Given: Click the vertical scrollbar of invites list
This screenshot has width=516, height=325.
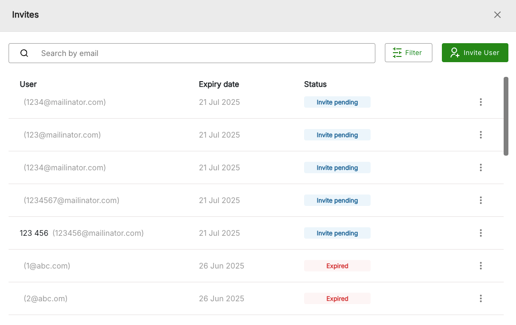Looking at the screenshot, I should pyautogui.click(x=506, y=116).
